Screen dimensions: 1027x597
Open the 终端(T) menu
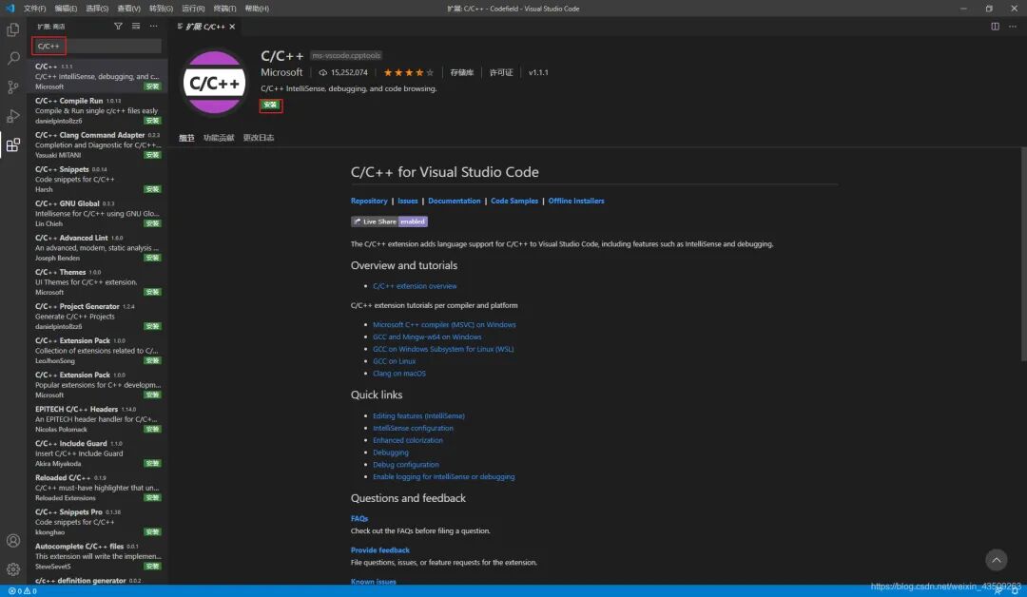coord(224,9)
